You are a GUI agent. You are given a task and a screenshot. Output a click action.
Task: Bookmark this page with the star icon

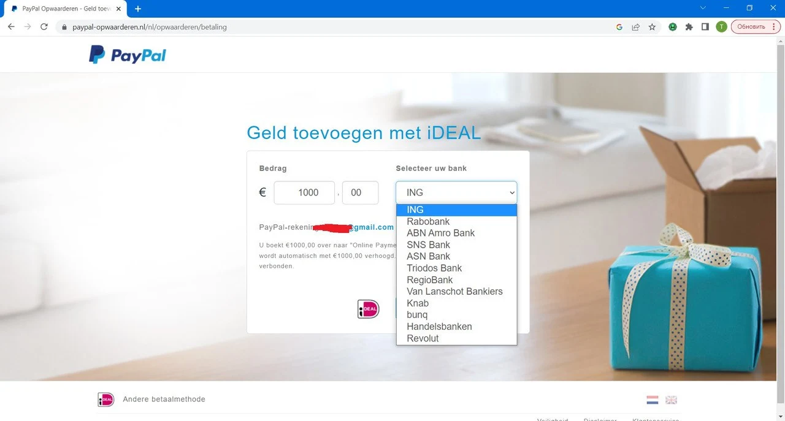point(652,27)
